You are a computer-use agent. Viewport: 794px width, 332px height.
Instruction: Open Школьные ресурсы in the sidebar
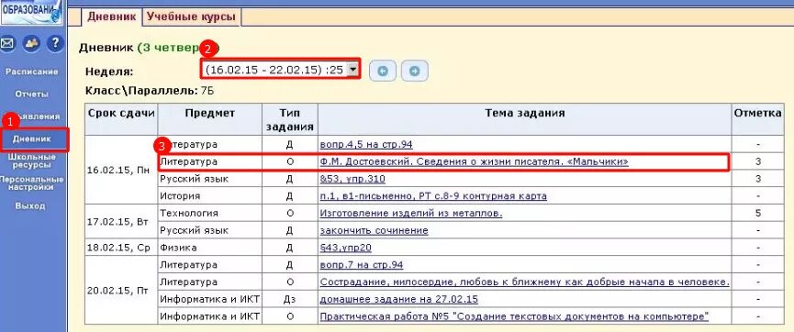pyautogui.click(x=32, y=160)
